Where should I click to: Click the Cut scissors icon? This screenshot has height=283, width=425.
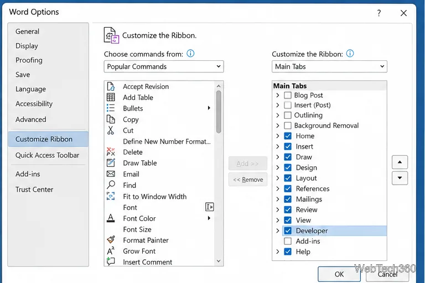[111, 130]
